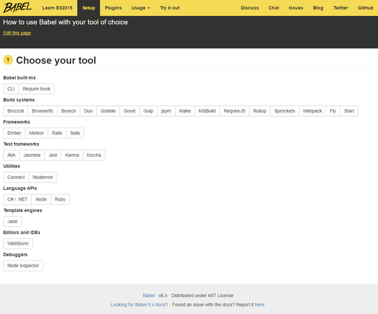This screenshot has height=314, width=378.
Task: Select the Browserify build system
Action: tap(43, 111)
